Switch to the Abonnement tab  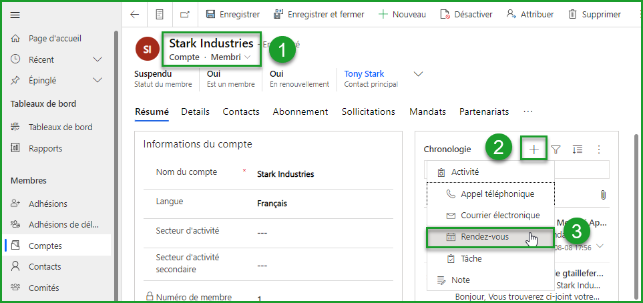pos(300,111)
